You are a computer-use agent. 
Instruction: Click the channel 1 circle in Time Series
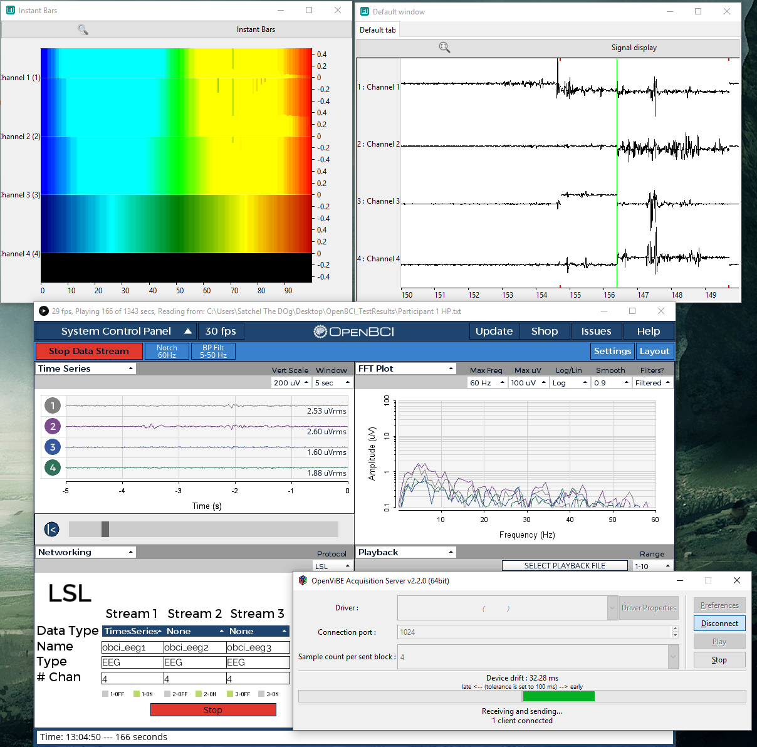coord(53,405)
